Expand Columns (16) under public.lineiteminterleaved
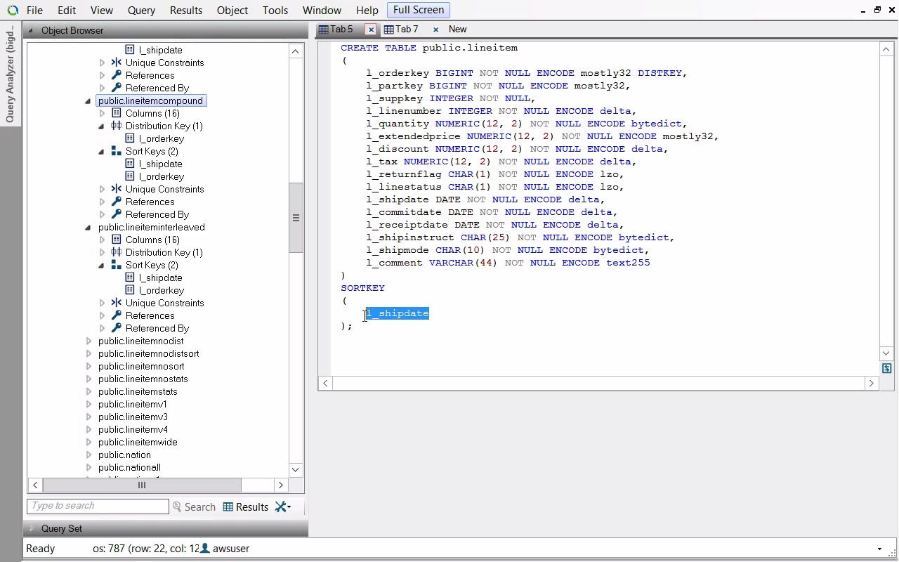Viewport: 899px width, 562px height. [x=103, y=240]
